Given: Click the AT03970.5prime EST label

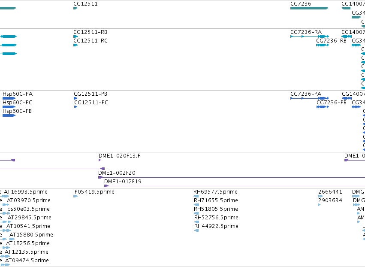Looking at the screenshot, I should [29, 200].
